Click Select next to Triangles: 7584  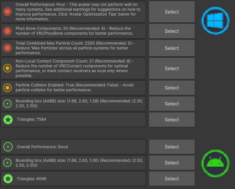pos(172,120)
